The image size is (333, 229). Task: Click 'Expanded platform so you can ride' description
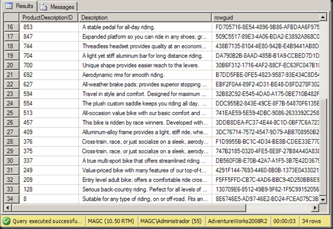pos(145,37)
